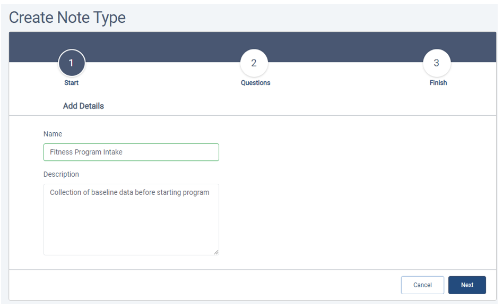
Task: Jump to step 3 Finish circle
Action: [437, 63]
